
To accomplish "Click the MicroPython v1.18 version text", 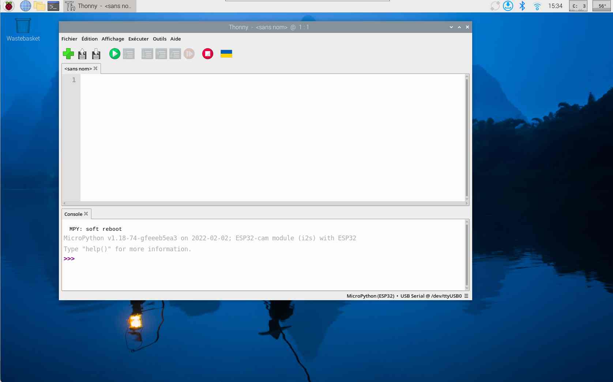I will 210,238.
